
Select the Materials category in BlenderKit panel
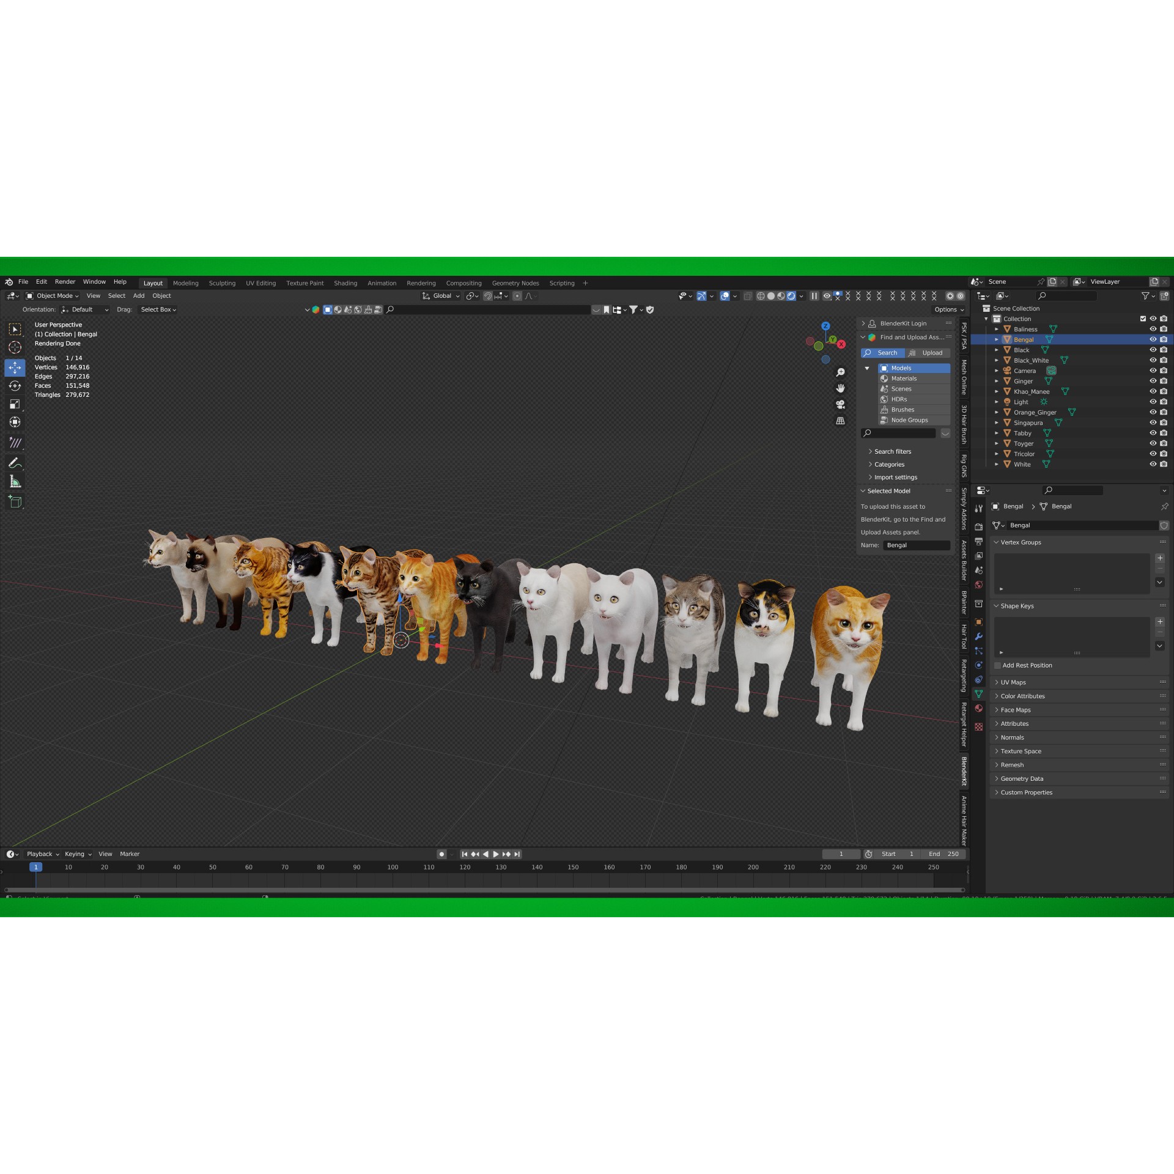(904, 378)
